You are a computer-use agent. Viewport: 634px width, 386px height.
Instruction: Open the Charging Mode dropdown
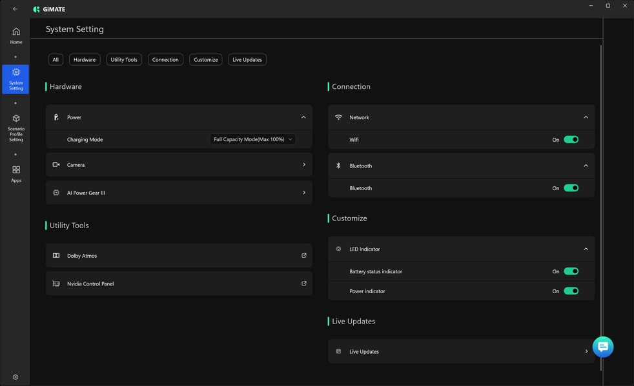click(x=252, y=139)
